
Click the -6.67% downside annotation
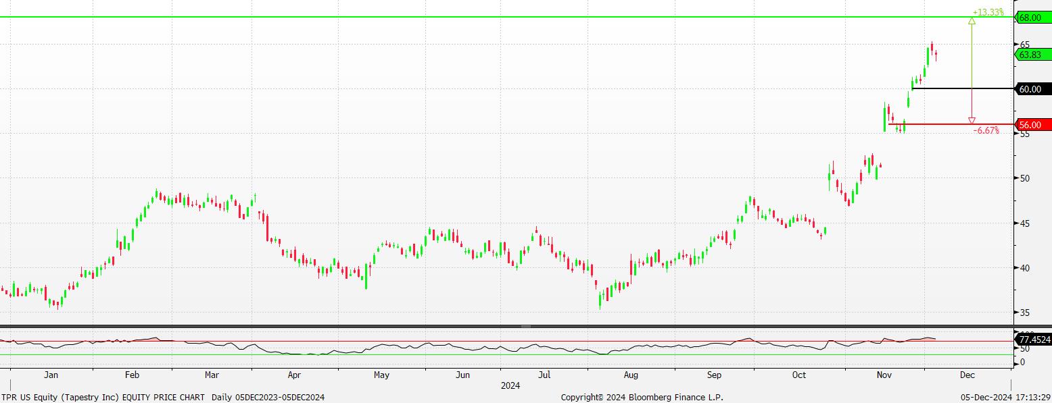pos(986,130)
